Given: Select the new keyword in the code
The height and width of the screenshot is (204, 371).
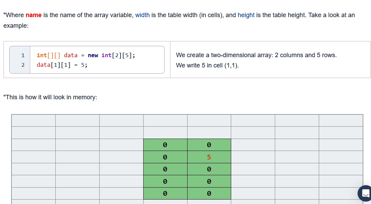Looking at the screenshot, I should click(x=93, y=55).
